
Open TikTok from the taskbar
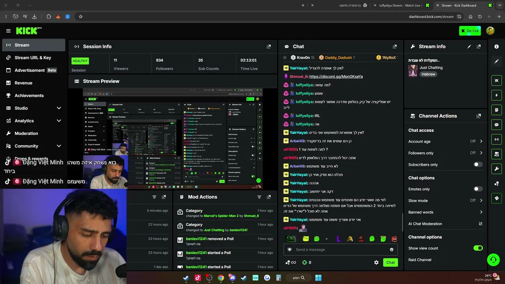coord(198,278)
